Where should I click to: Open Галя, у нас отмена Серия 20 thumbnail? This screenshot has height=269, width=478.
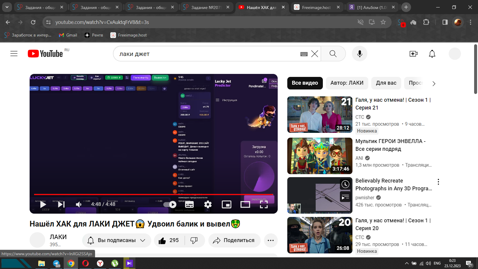[x=320, y=235]
